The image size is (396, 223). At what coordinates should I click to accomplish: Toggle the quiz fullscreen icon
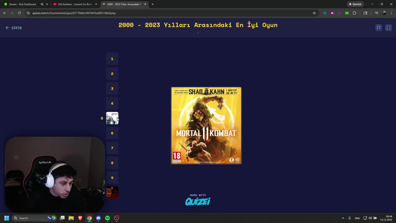(x=389, y=28)
